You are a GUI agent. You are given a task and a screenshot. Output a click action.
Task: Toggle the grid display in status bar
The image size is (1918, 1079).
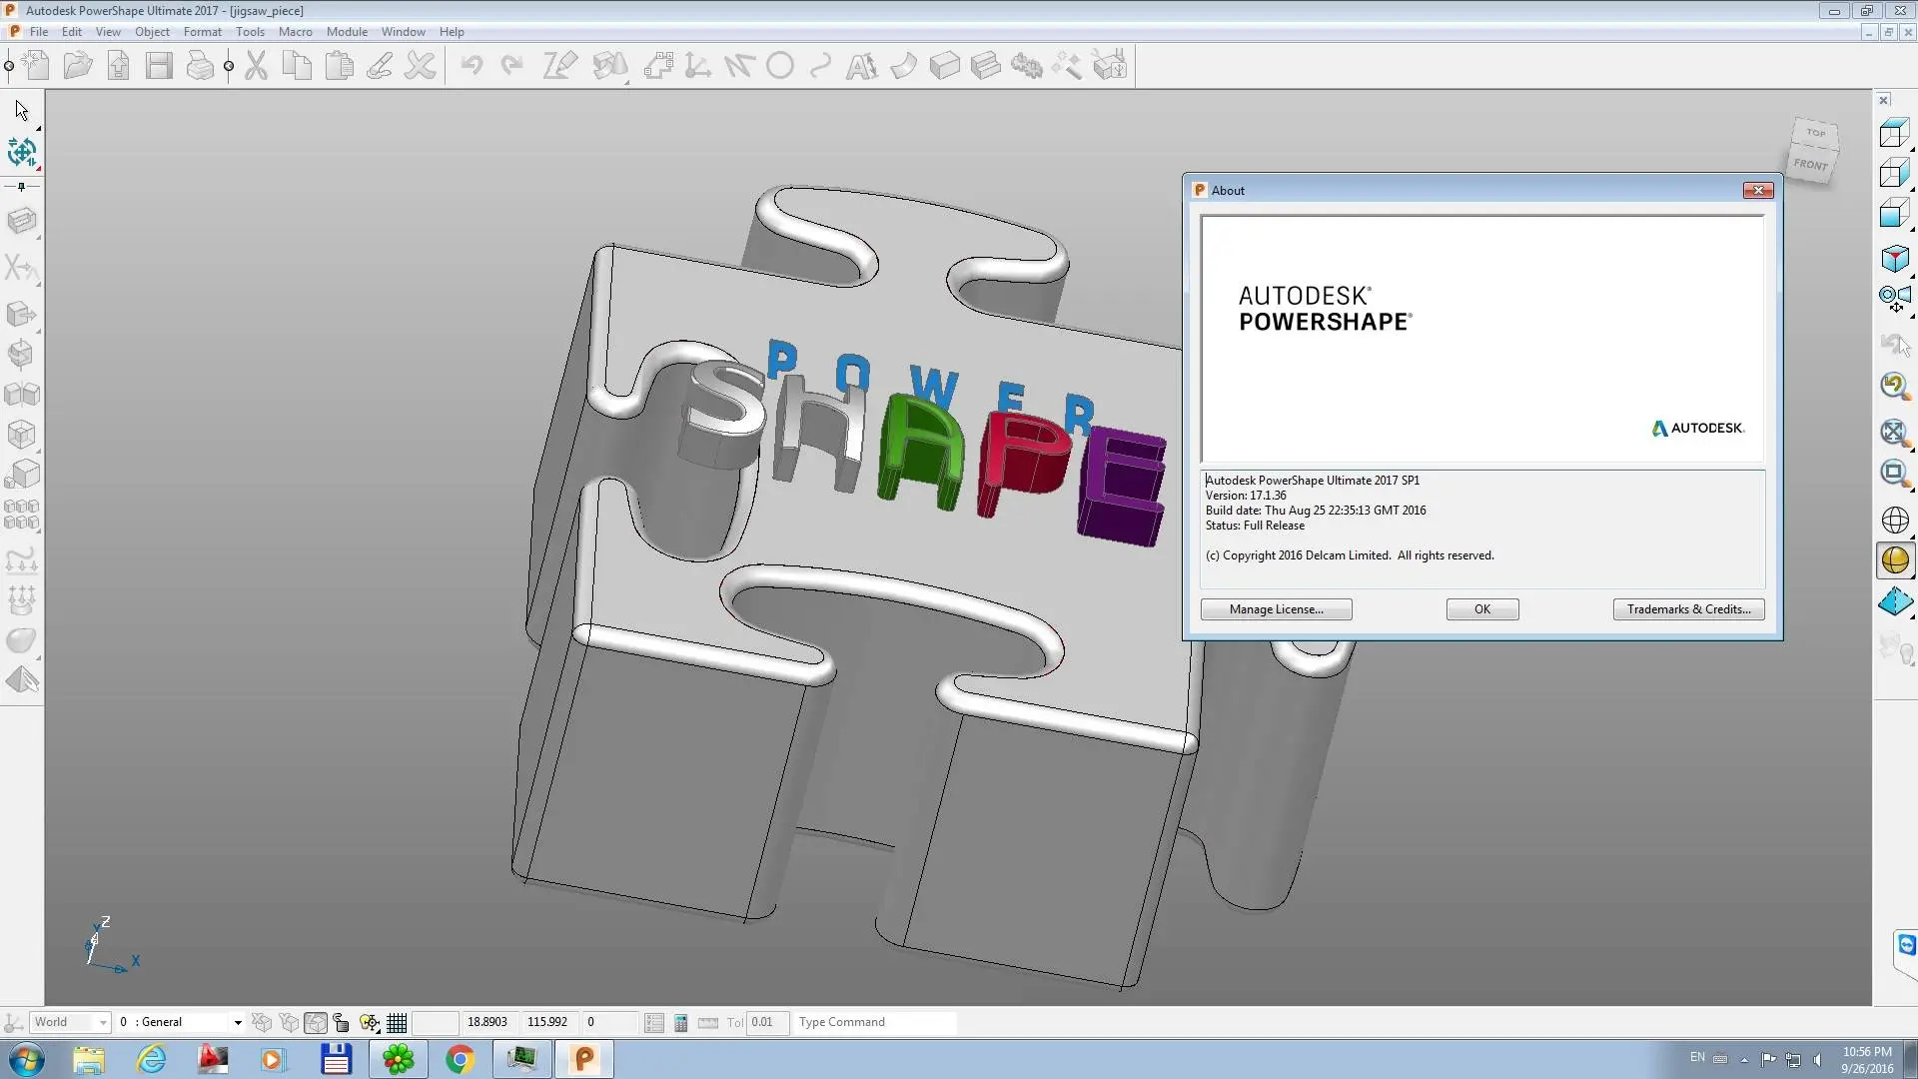[x=397, y=1022]
